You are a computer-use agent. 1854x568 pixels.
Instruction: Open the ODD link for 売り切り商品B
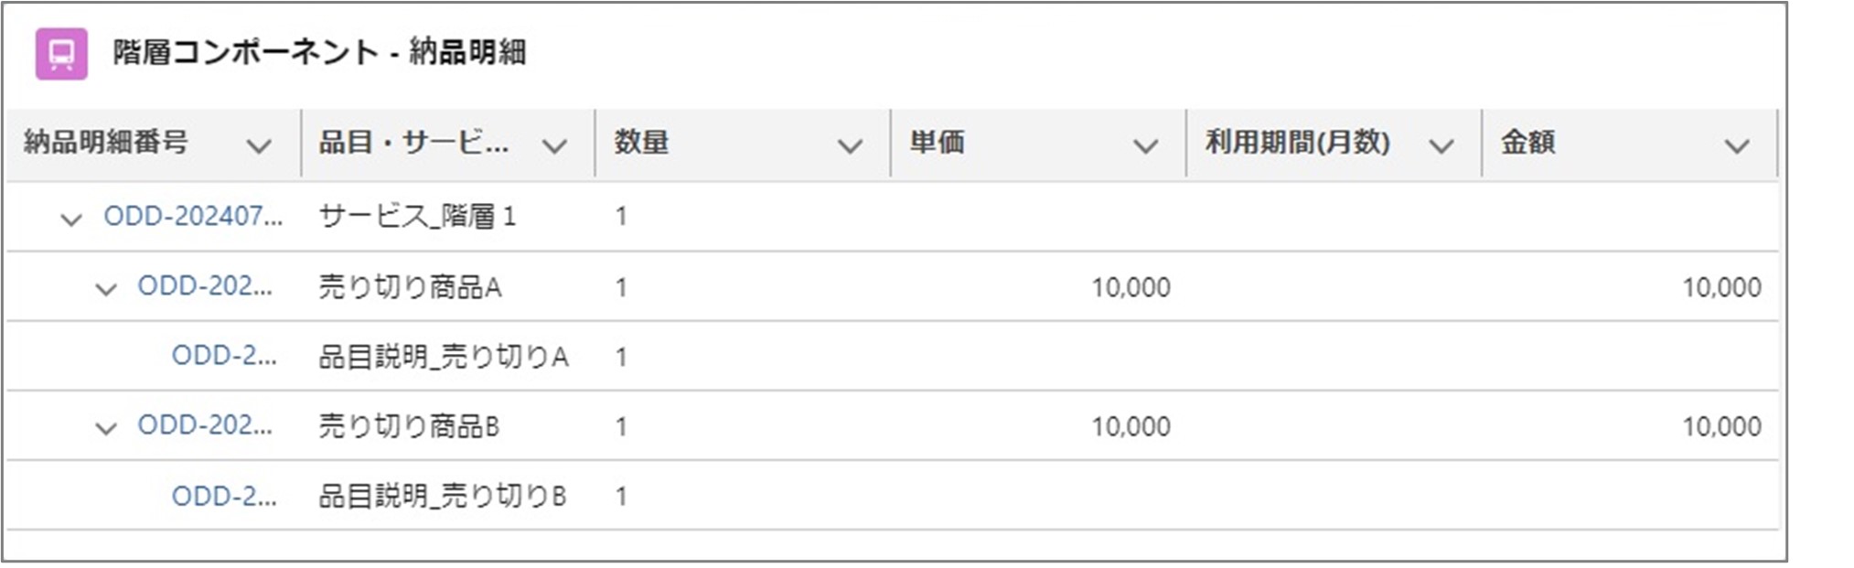(205, 425)
